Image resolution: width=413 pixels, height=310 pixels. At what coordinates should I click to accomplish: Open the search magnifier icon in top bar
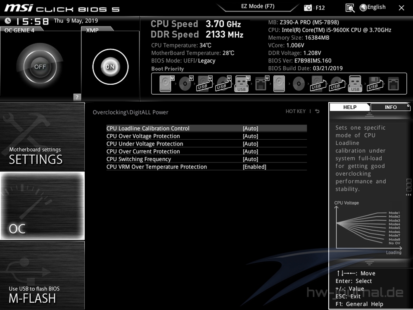[350, 8]
